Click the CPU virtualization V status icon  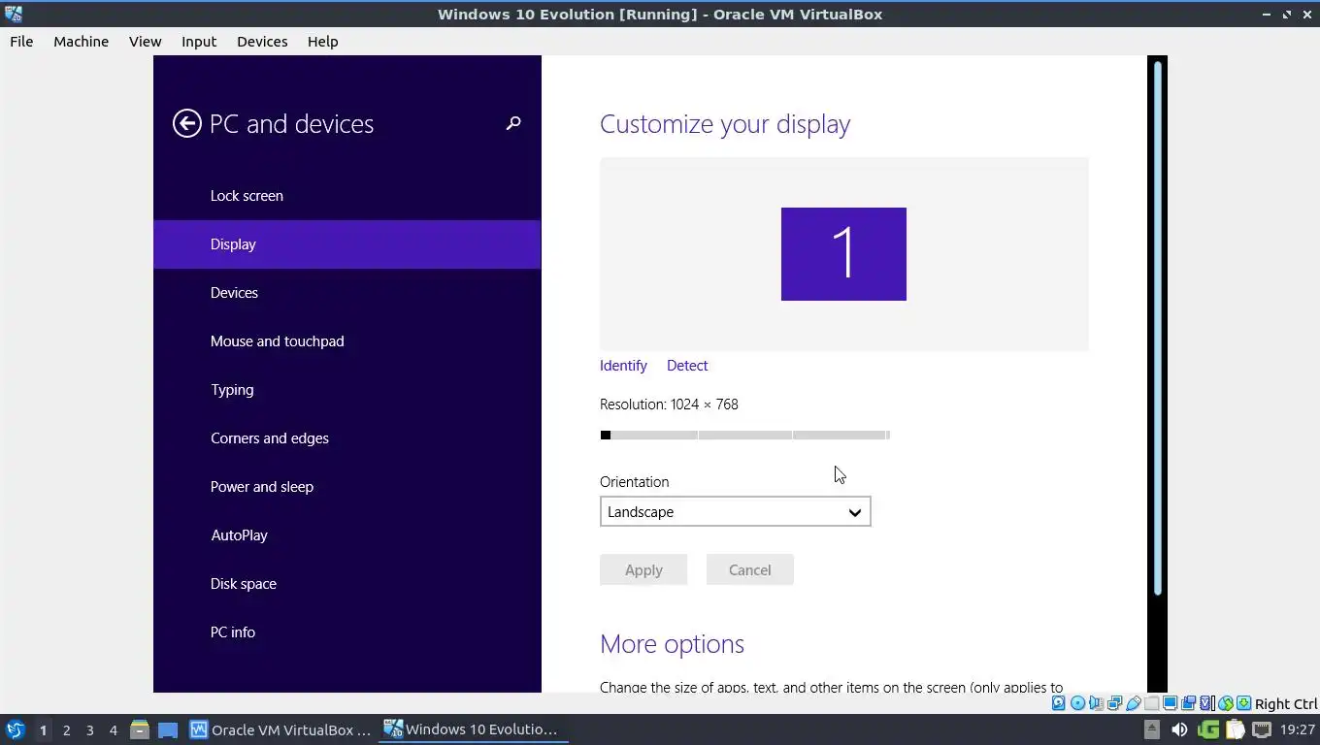pyautogui.click(x=1206, y=703)
